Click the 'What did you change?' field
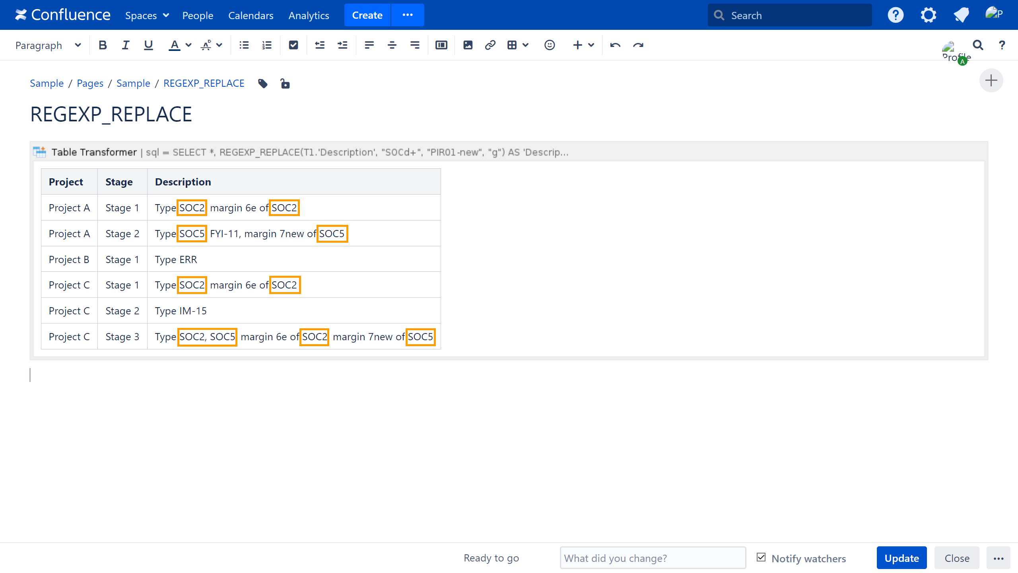This screenshot has height=573, width=1018. coord(653,558)
